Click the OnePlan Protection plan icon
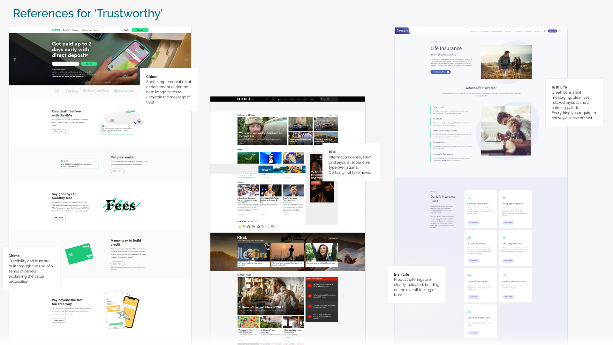 click(469, 198)
